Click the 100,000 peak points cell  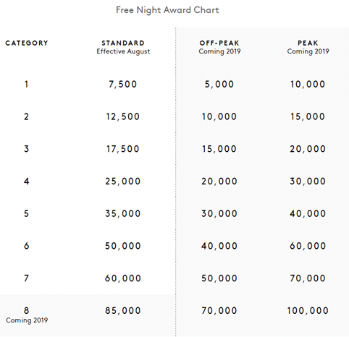[x=308, y=310]
